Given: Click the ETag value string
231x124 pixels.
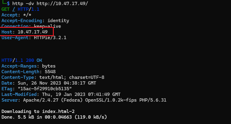Looking at the screenshot, I should [44, 88].
